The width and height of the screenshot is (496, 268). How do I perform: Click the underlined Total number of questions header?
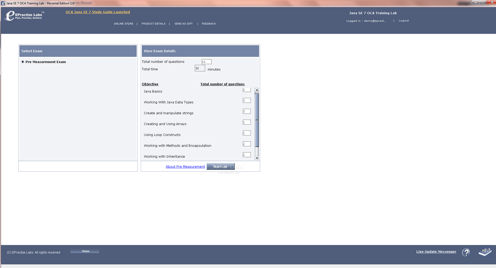point(222,84)
